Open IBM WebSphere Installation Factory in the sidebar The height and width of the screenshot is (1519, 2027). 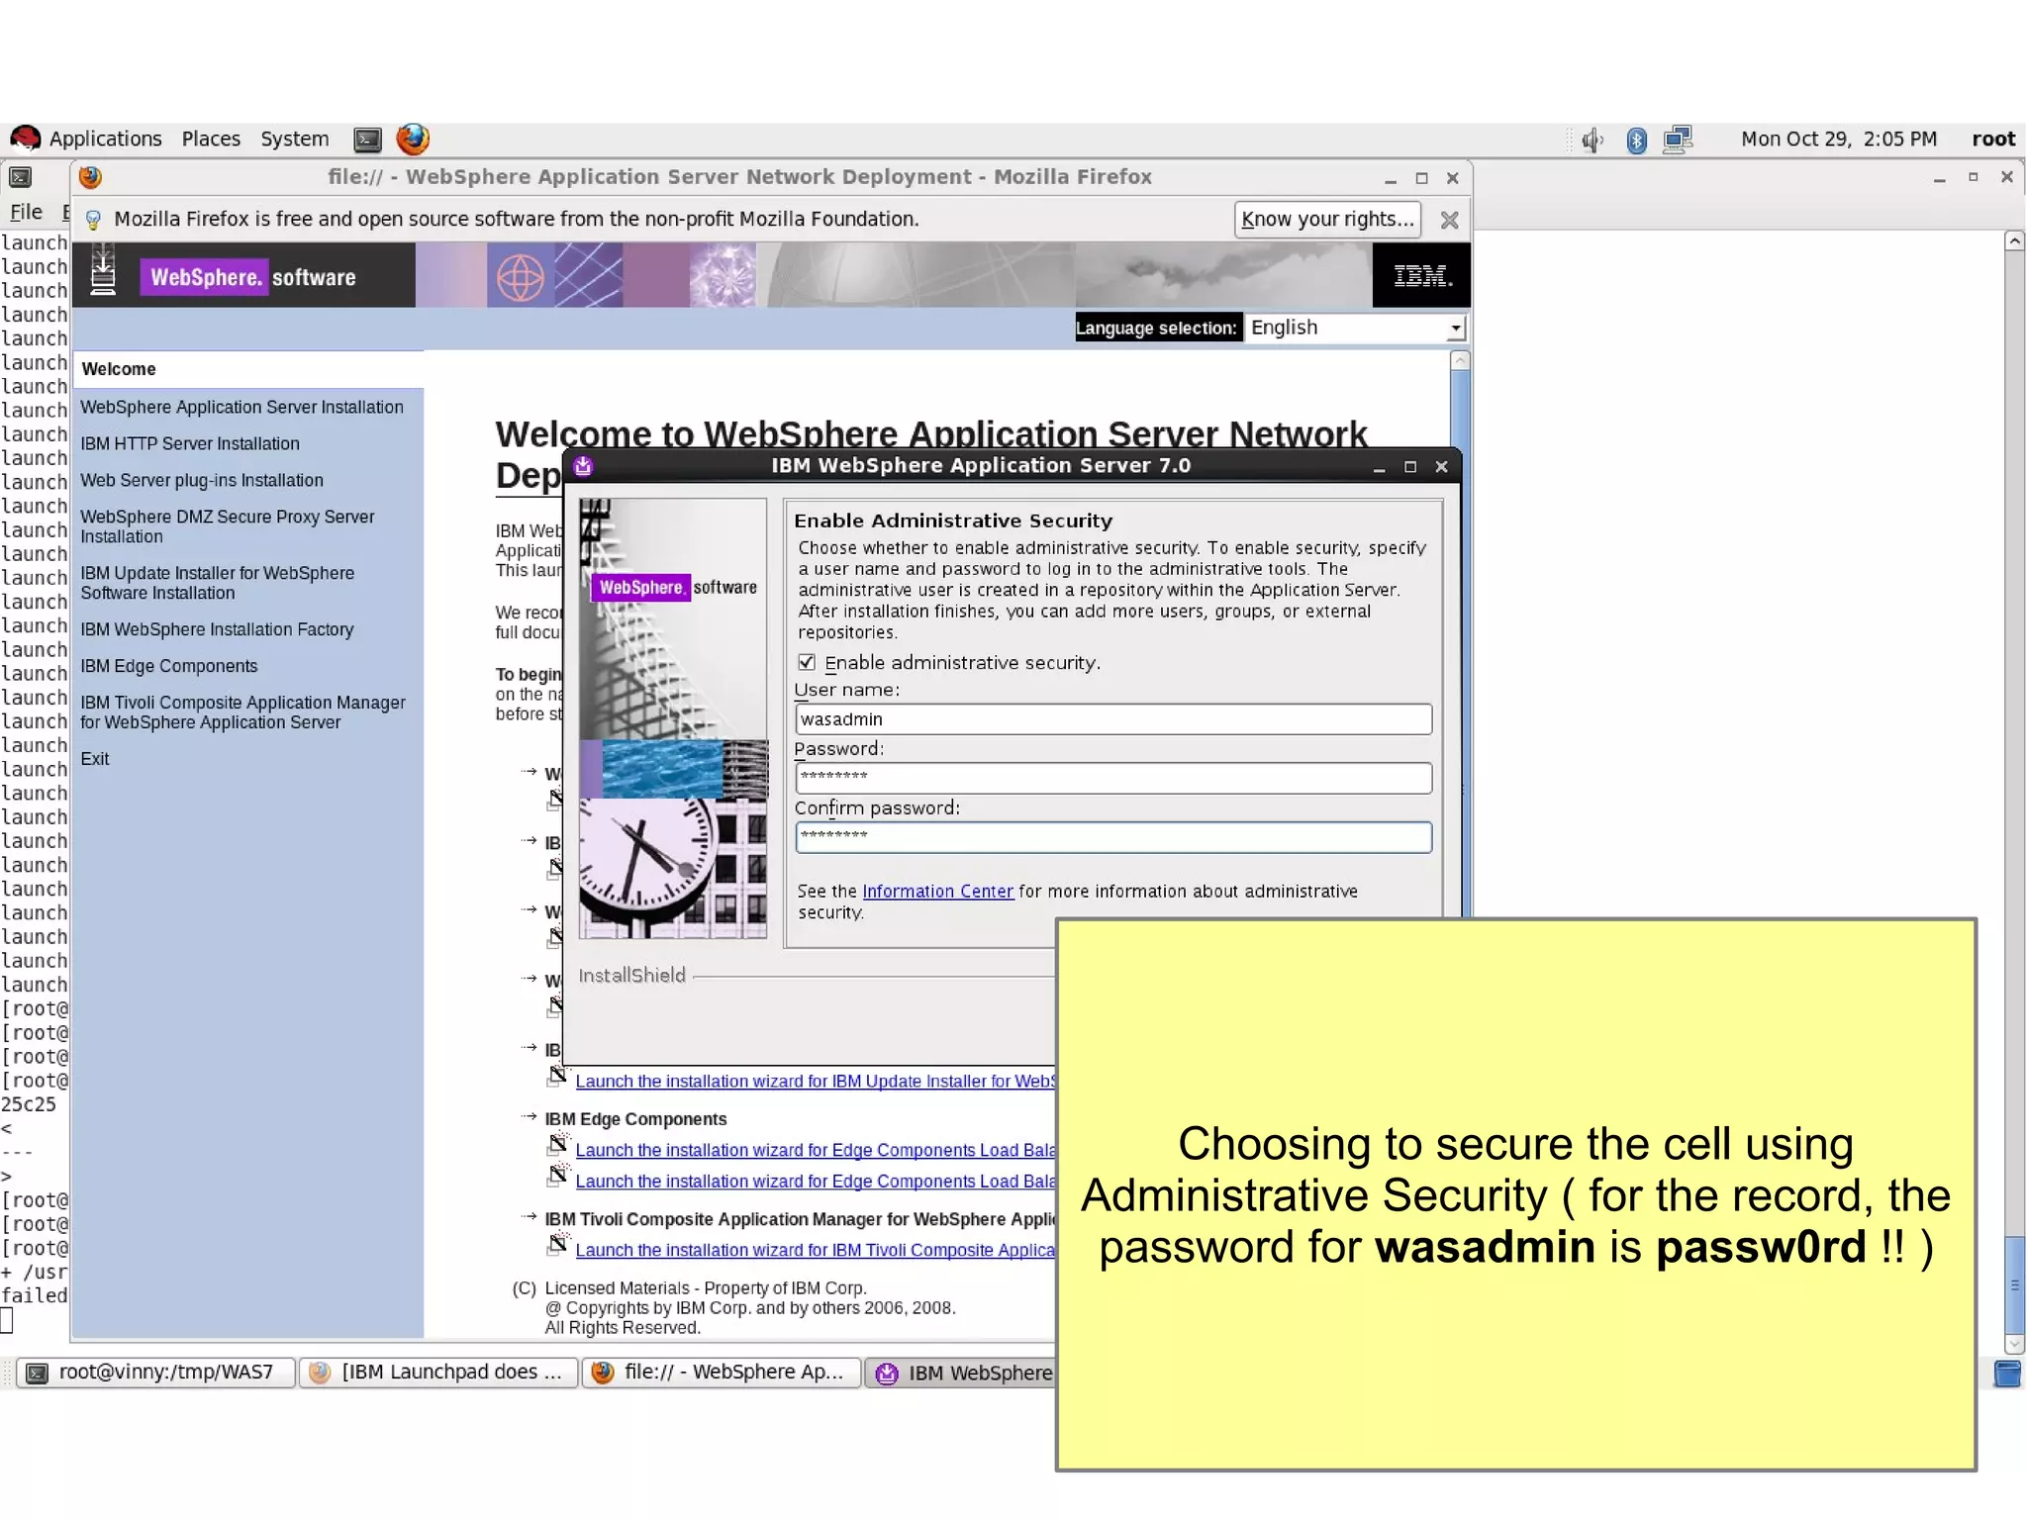[x=217, y=629]
